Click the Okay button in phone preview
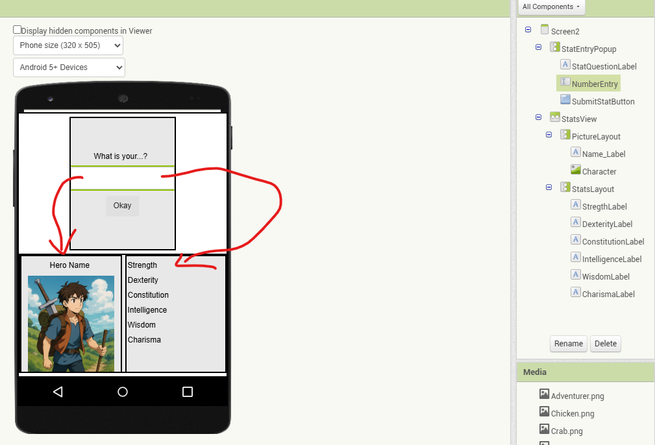Screen dimensions: 655x445 point(122,206)
